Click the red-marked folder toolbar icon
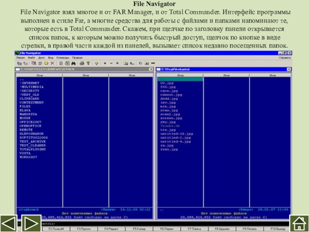The image size is (309, 232). click(x=25, y=63)
